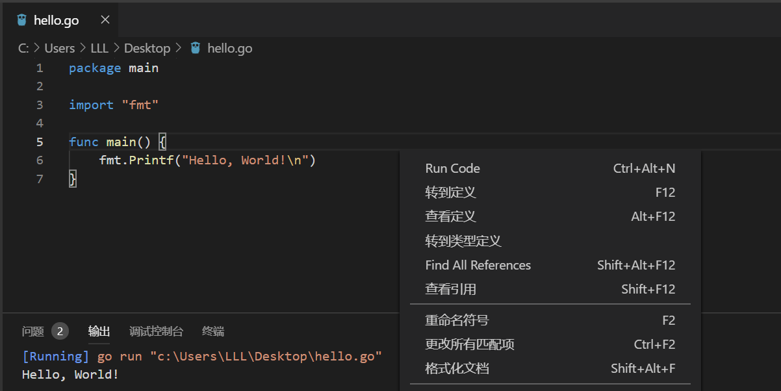
Task: Choose Find All References menu entry
Action: (550, 265)
